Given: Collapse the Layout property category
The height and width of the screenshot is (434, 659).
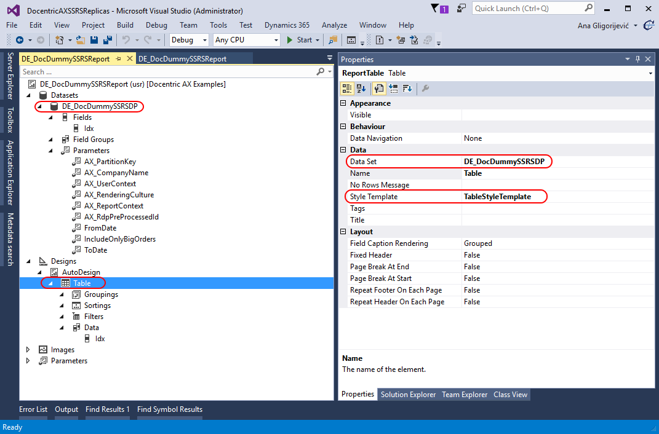Looking at the screenshot, I should click(343, 232).
